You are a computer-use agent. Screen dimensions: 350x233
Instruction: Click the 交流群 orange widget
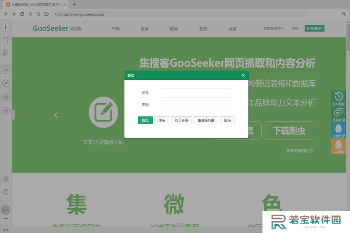pyautogui.click(x=338, y=146)
